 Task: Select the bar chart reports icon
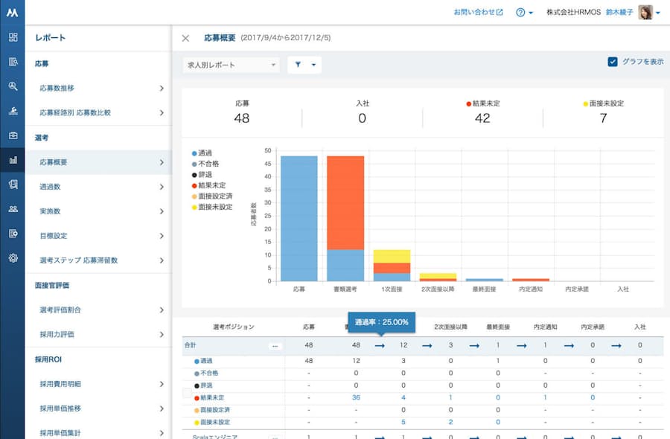coord(13,160)
